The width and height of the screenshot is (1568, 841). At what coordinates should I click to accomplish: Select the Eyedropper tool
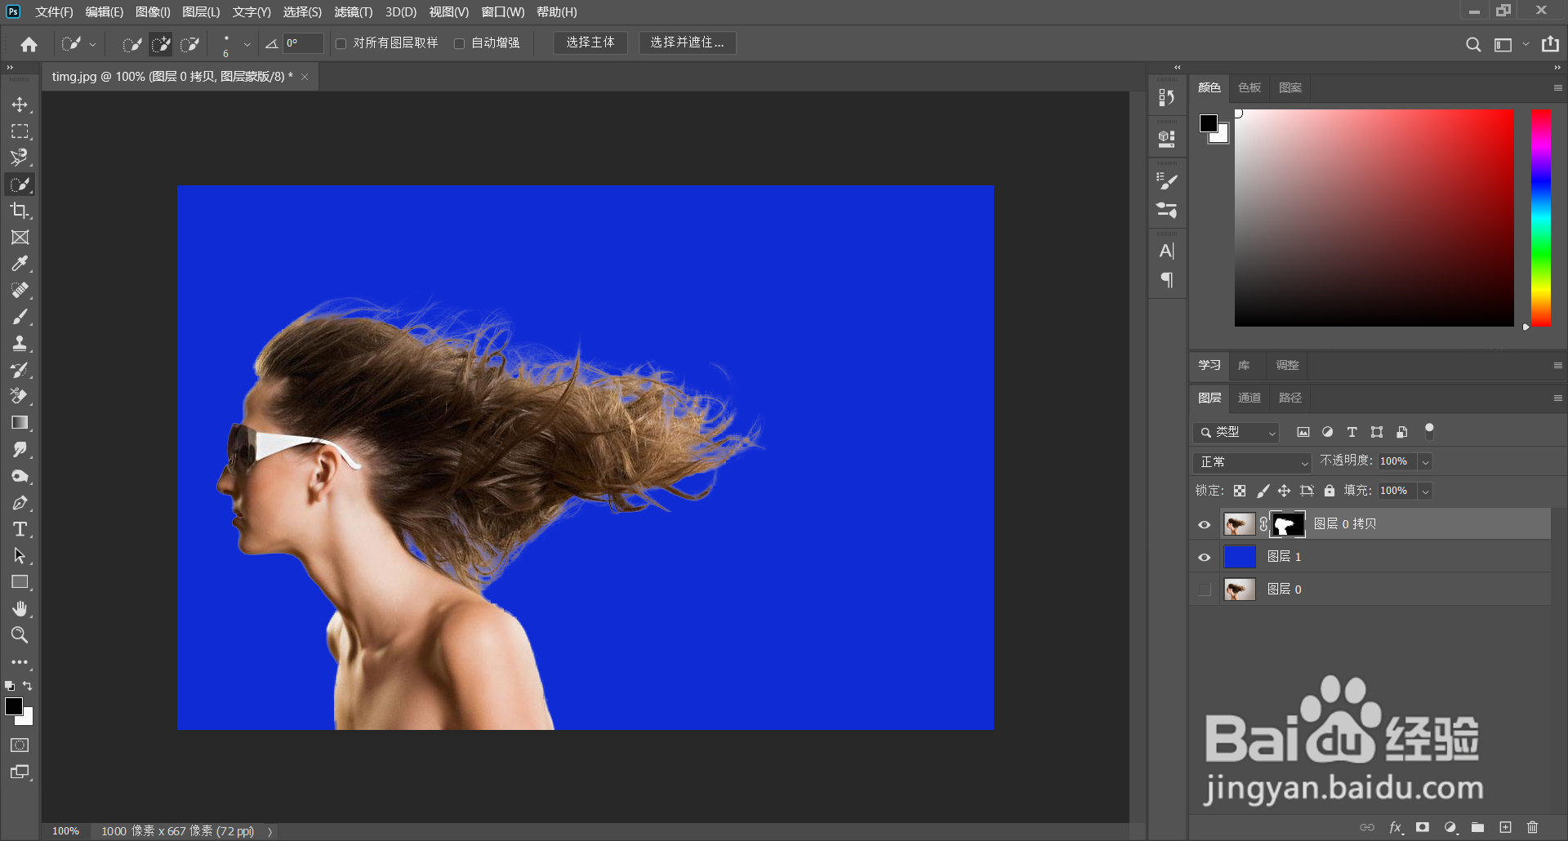(x=20, y=264)
